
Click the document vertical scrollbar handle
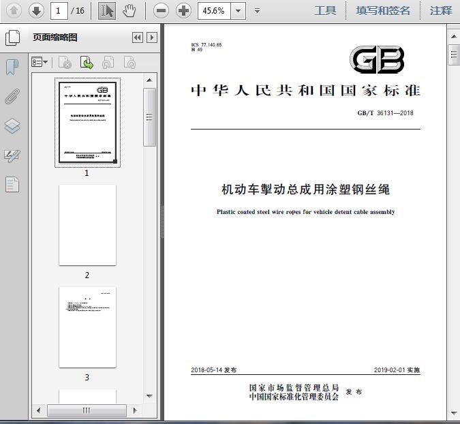click(454, 55)
